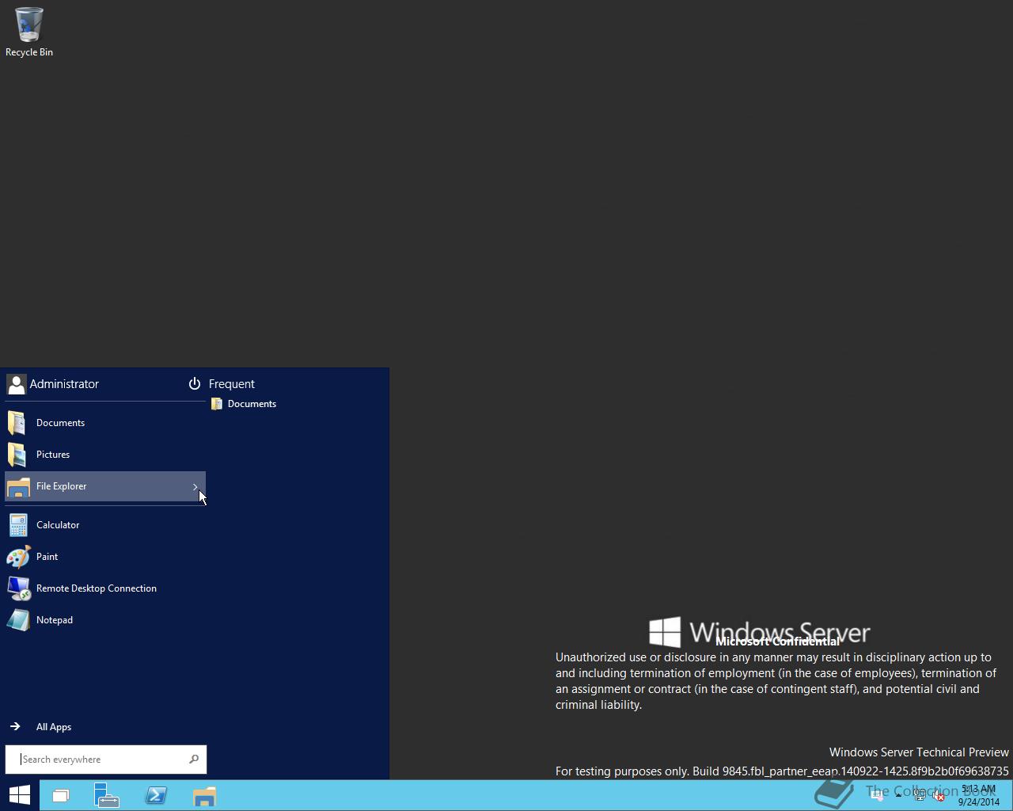Open Pictures from the Start menu

tap(104, 455)
